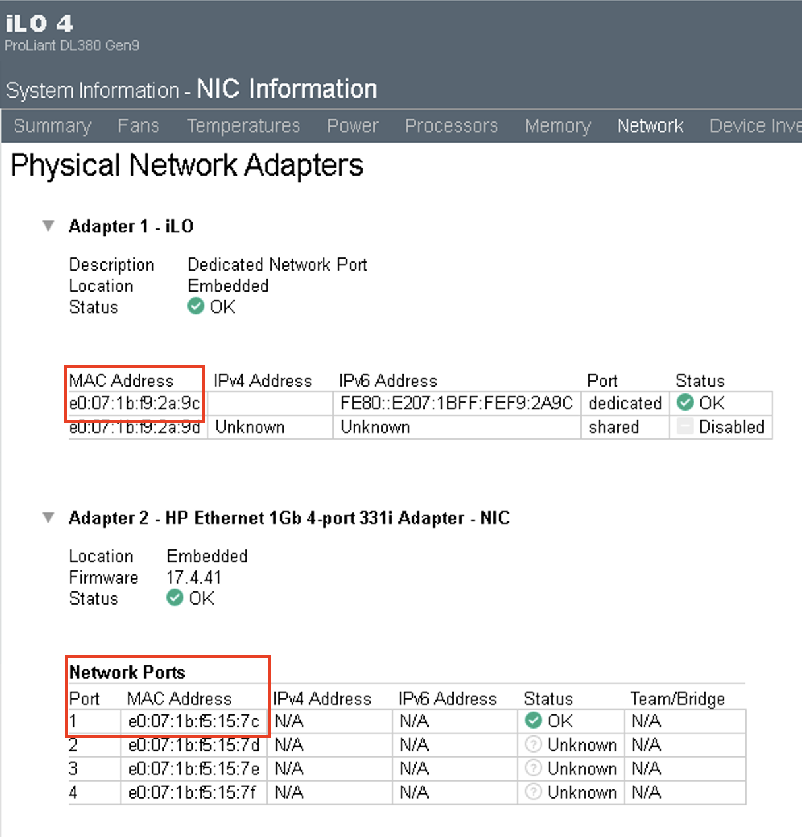This screenshot has width=802, height=837.
Task: Click port 2 Unknown status icon
Action: (x=534, y=745)
